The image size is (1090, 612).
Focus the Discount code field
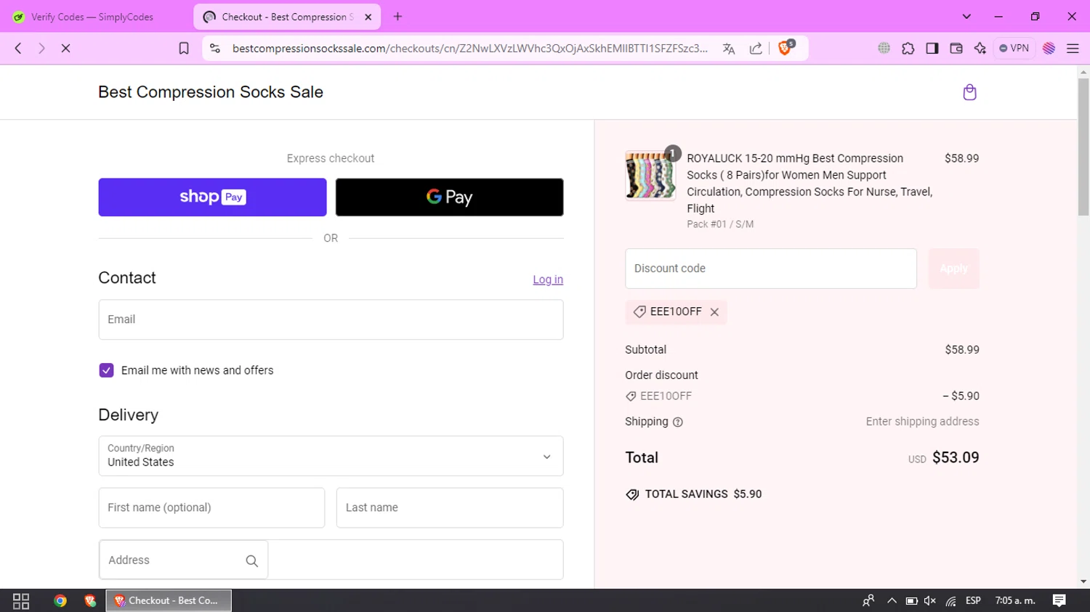[x=771, y=269]
